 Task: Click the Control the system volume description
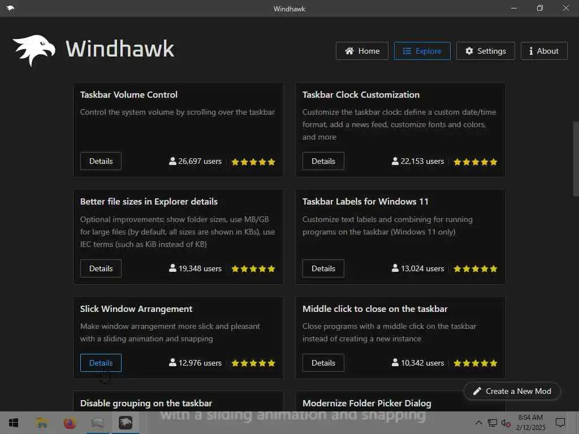177,112
